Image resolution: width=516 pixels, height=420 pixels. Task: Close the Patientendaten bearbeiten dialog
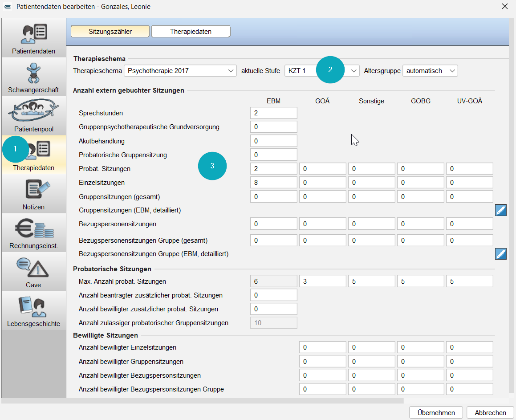(x=505, y=7)
